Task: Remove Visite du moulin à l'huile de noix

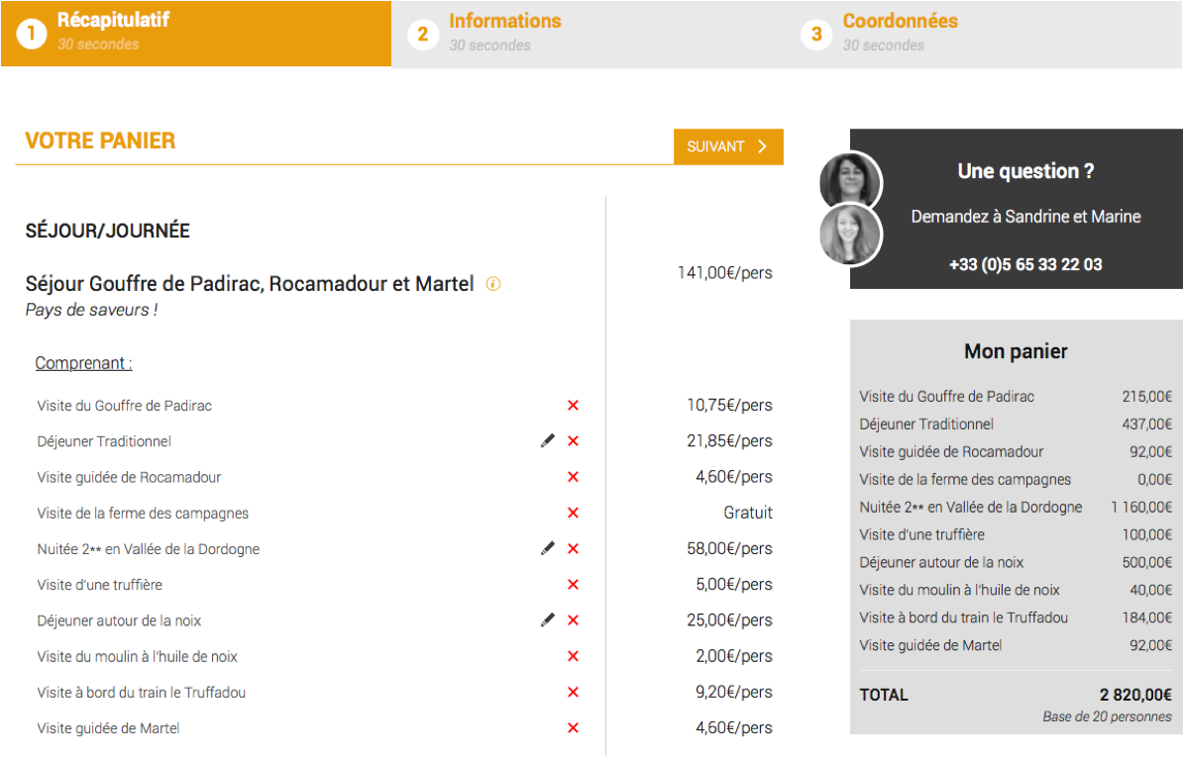Action: tap(573, 656)
